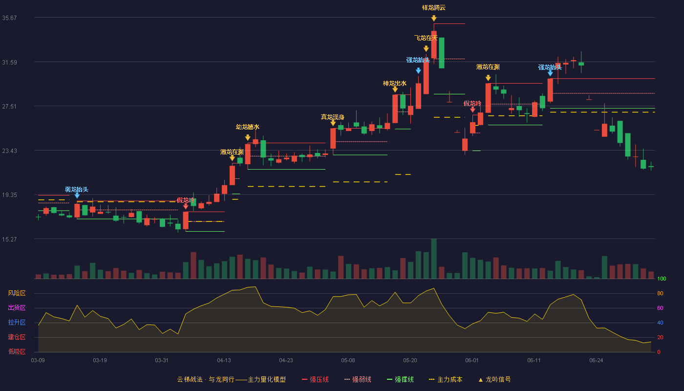Screen dimensions: 684x391
Task: Click the 飞龙在天 signal label
Action: pyautogui.click(x=426, y=38)
